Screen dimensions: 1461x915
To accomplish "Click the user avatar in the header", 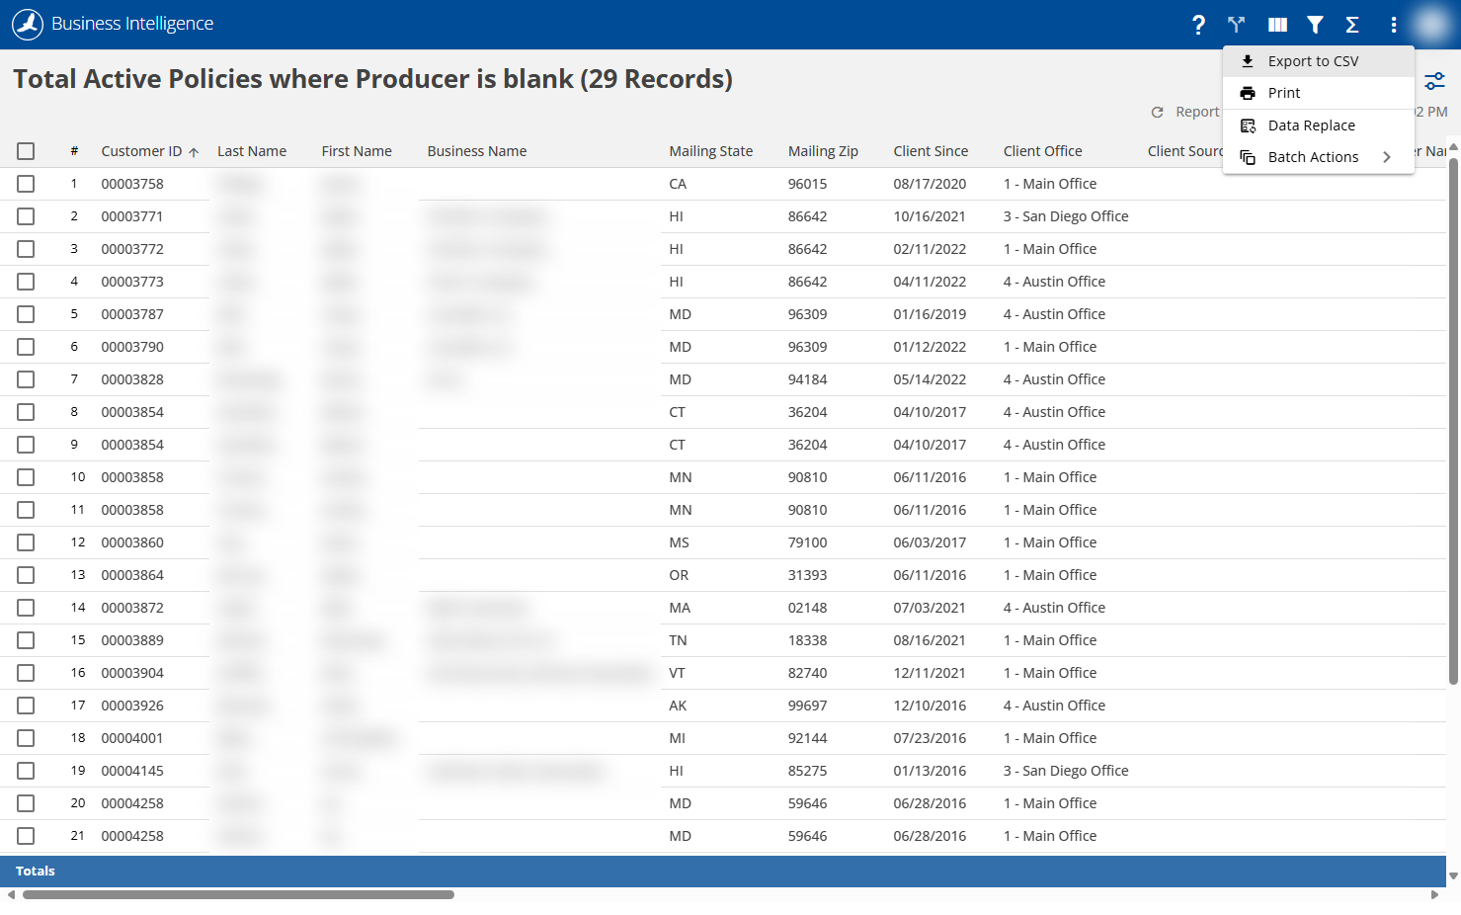I will [1430, 24].
